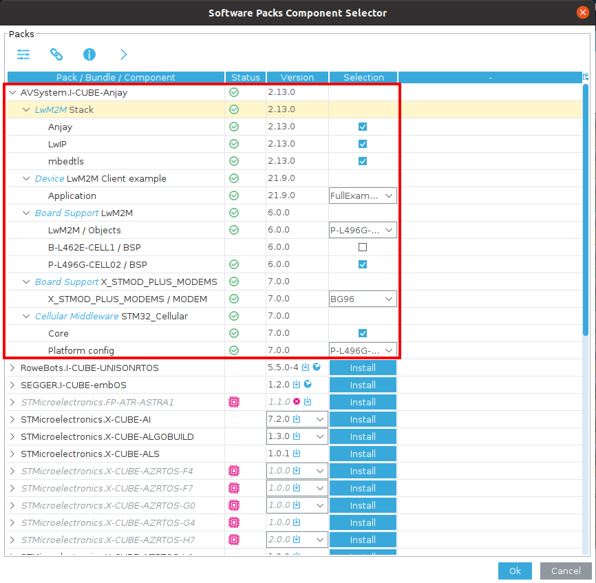Click the link chain icon in Packs toolbar
596x583 pixels.
[56, 54]
